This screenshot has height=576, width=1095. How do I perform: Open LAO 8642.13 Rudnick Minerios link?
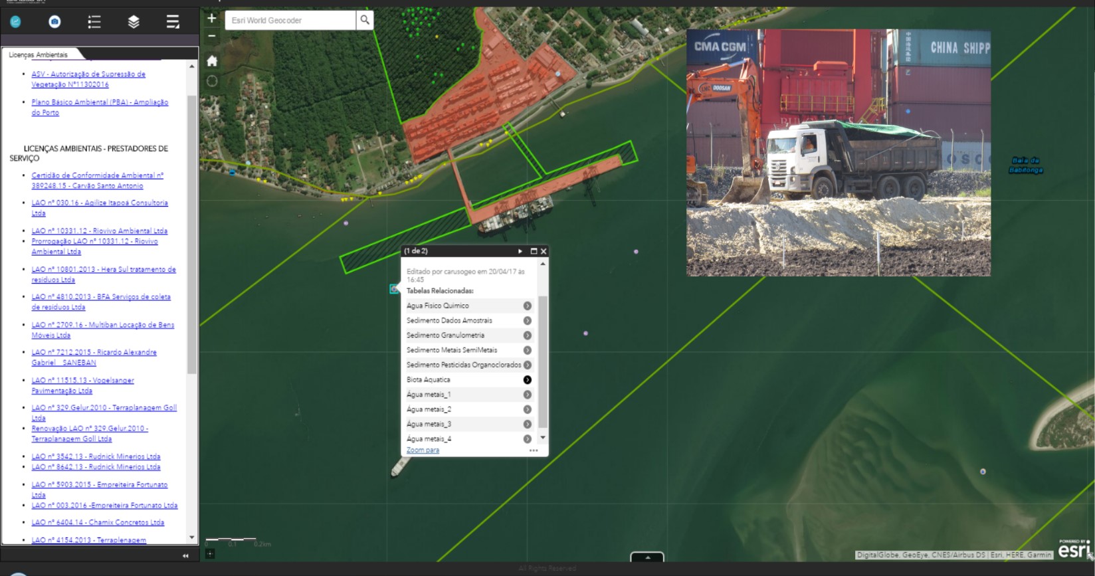tap(96, 467)
